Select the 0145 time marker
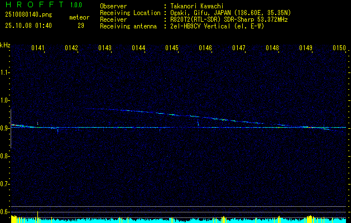This screenshot has width=351, height=223. tap(172, 49)
